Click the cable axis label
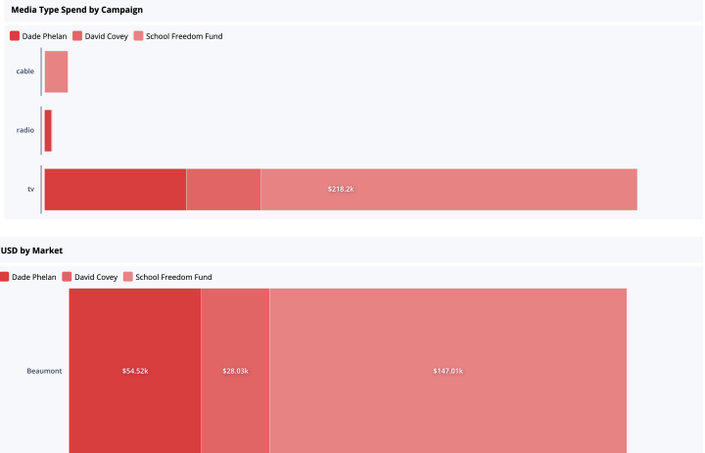Screen dimensions: 705x453 coord(25,71)
